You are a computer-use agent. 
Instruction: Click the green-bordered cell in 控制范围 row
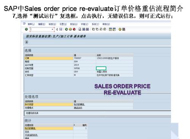101,68
